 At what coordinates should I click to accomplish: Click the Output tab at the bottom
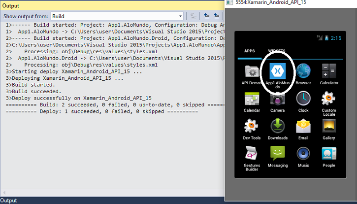pos(9,201)
